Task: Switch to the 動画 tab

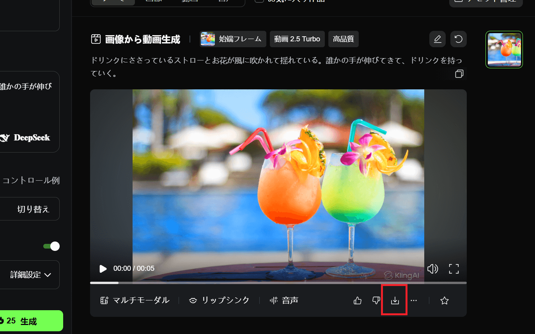Action: pyautogui.click(x=190, y=1)
